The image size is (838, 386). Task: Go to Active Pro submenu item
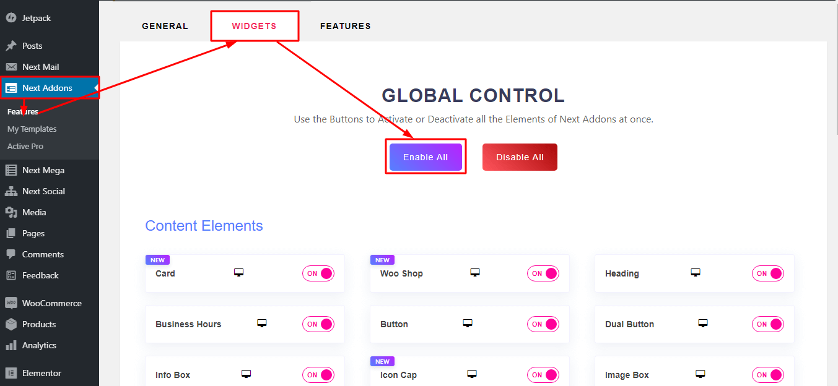pos(25,147)
